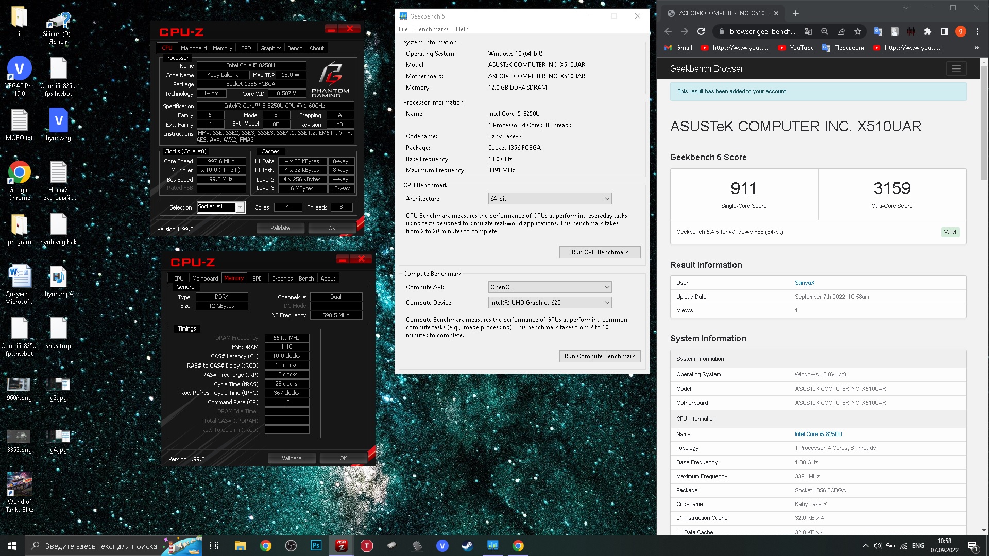The width and height of the screenshot is (989, 556).
Task: Click Run CPU Benchmark button
Action: point(600,252)
